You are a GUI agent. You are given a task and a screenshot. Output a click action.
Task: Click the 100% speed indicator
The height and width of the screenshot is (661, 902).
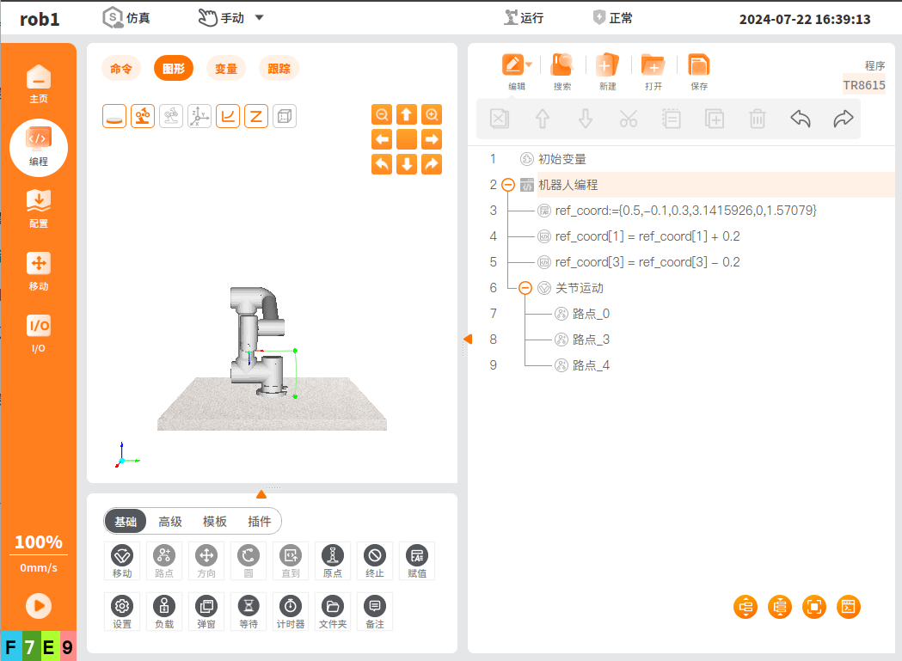tap(39, 542)
